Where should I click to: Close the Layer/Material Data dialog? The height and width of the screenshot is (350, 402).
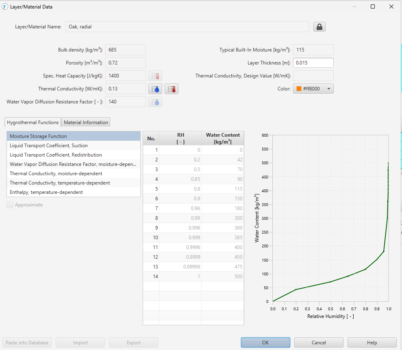tap(391, 6)
